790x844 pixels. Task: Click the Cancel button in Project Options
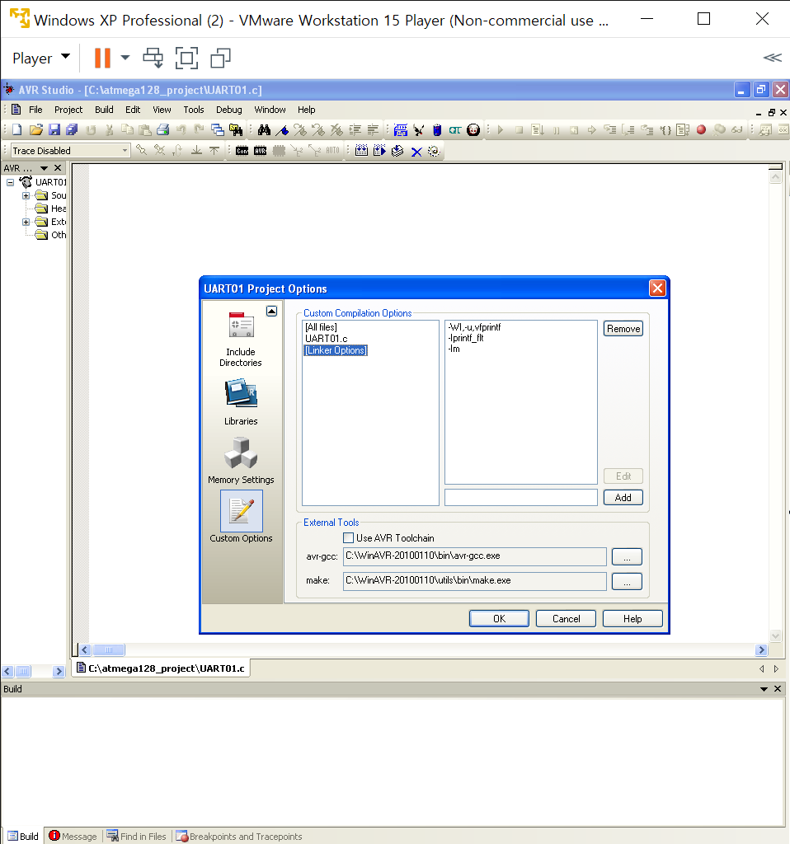point(566,618)
